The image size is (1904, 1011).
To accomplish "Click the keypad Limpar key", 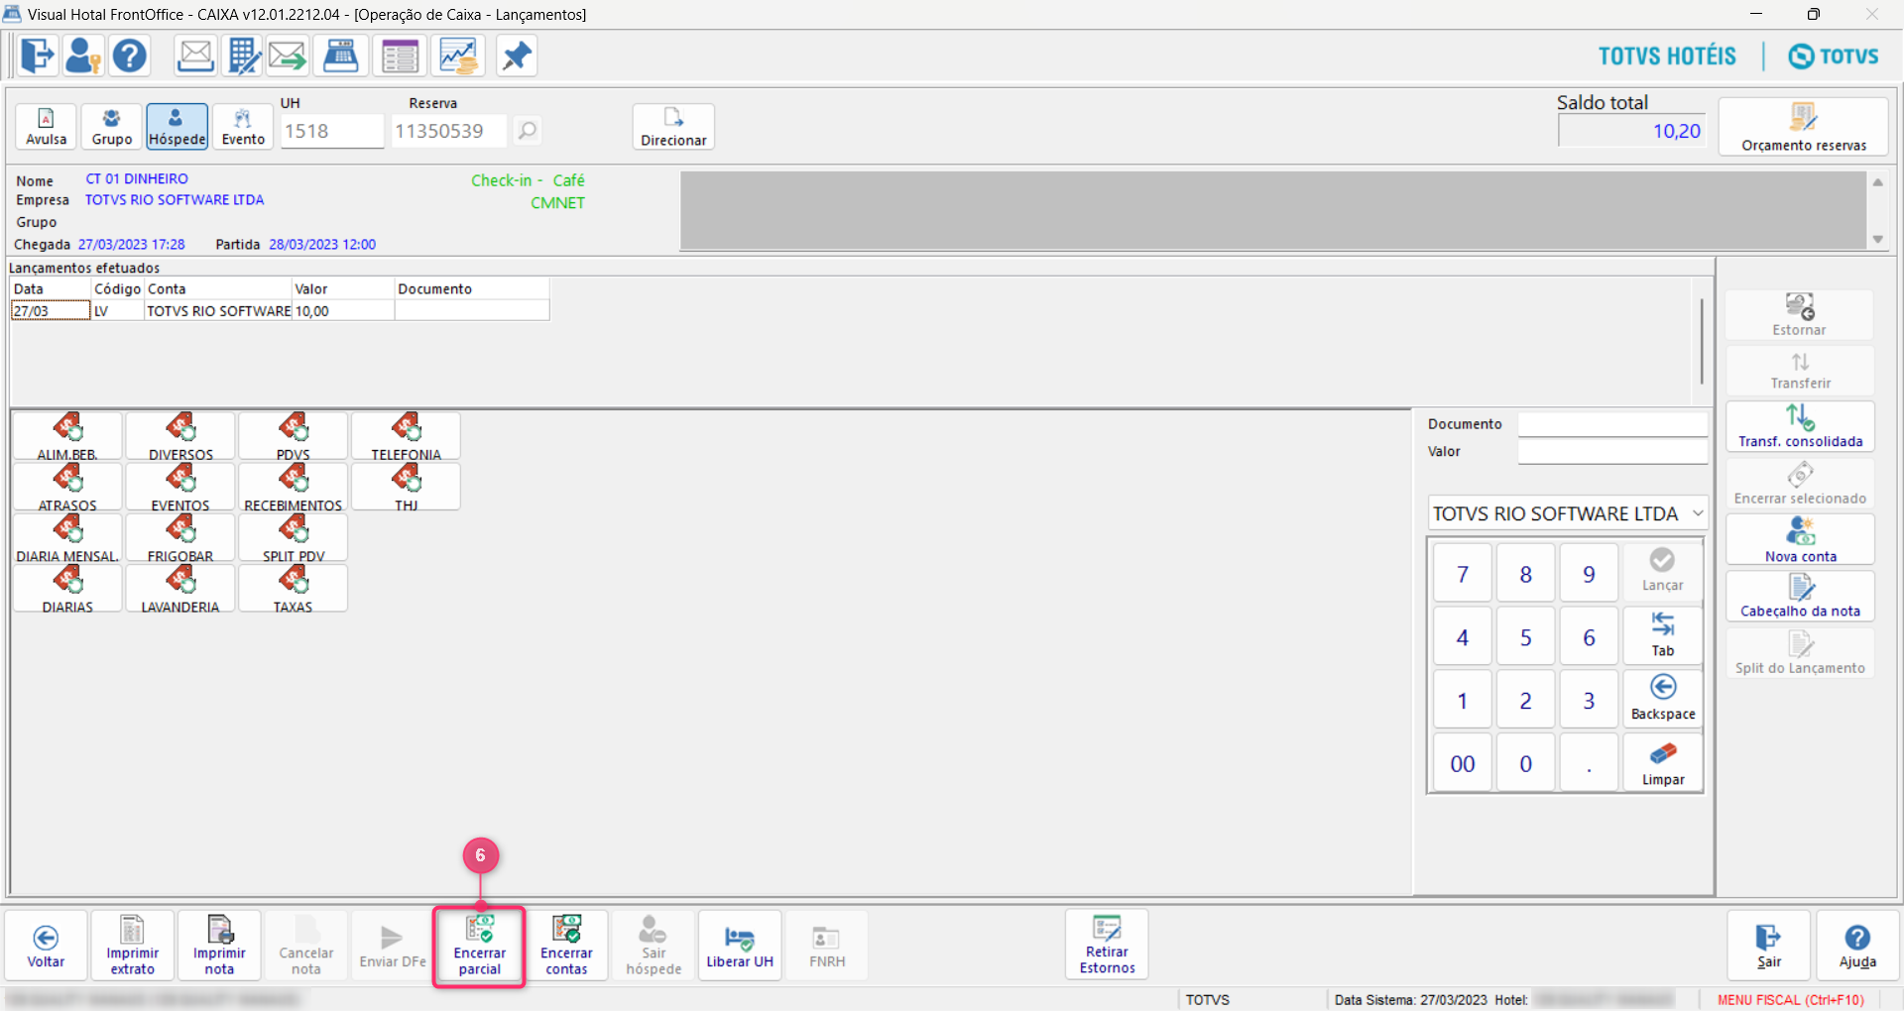I will click(1662, 763).
